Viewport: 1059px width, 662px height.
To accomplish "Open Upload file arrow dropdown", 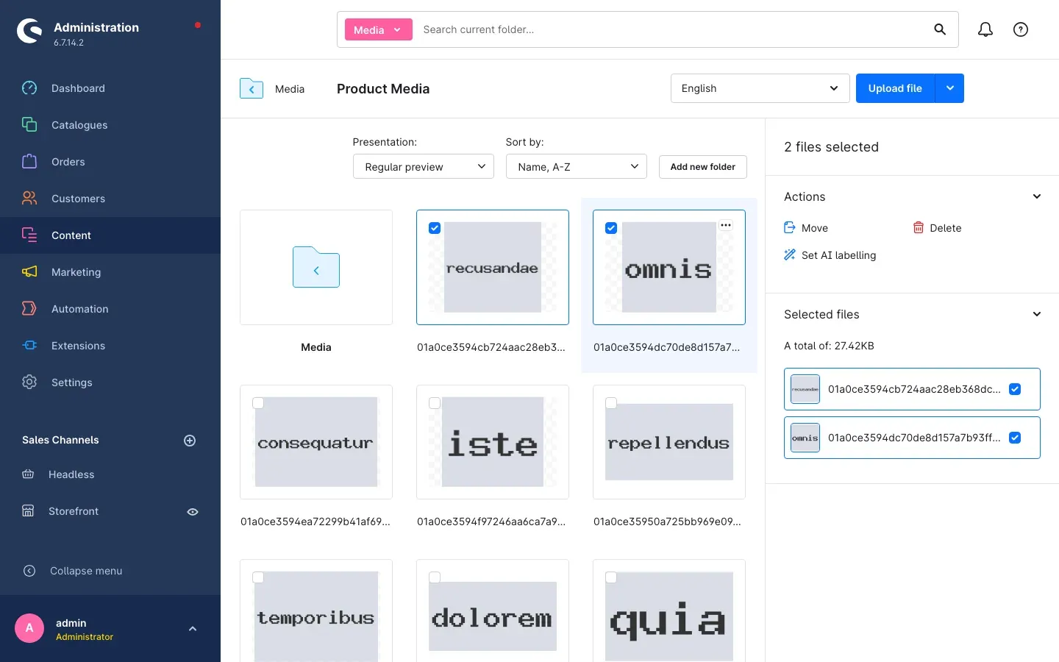I will (949, 88).
